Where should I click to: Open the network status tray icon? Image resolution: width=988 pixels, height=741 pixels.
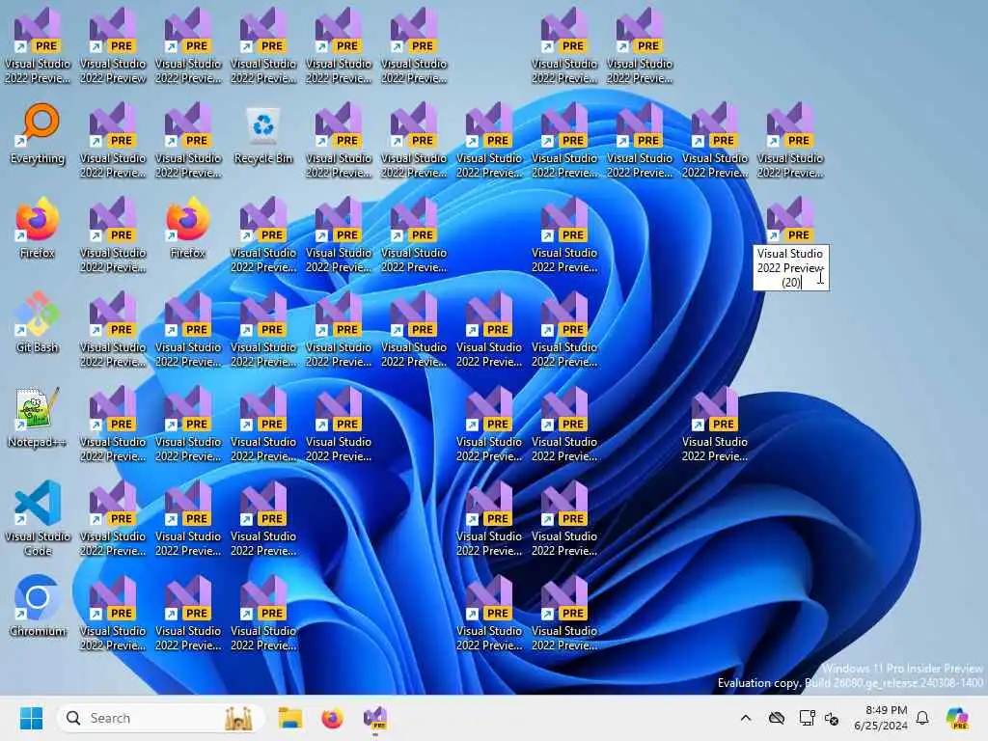click(807, 718)
